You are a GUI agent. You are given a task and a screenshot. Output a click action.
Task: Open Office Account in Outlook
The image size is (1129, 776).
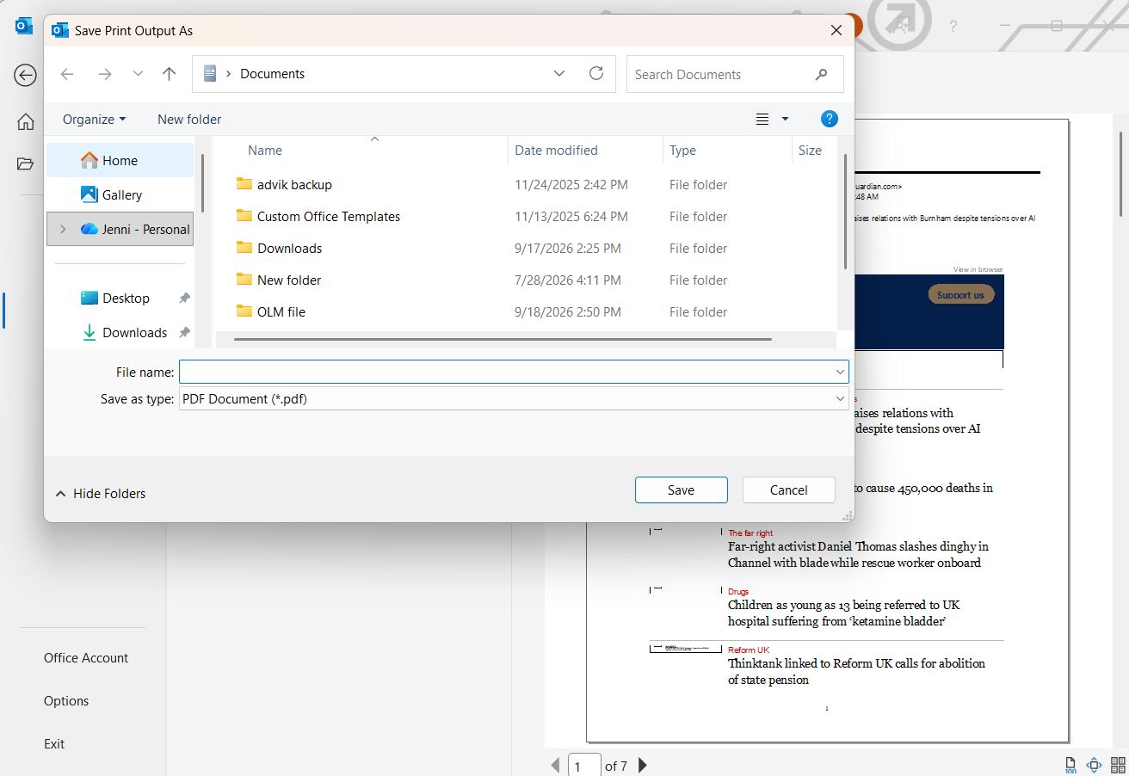[86, 658]
